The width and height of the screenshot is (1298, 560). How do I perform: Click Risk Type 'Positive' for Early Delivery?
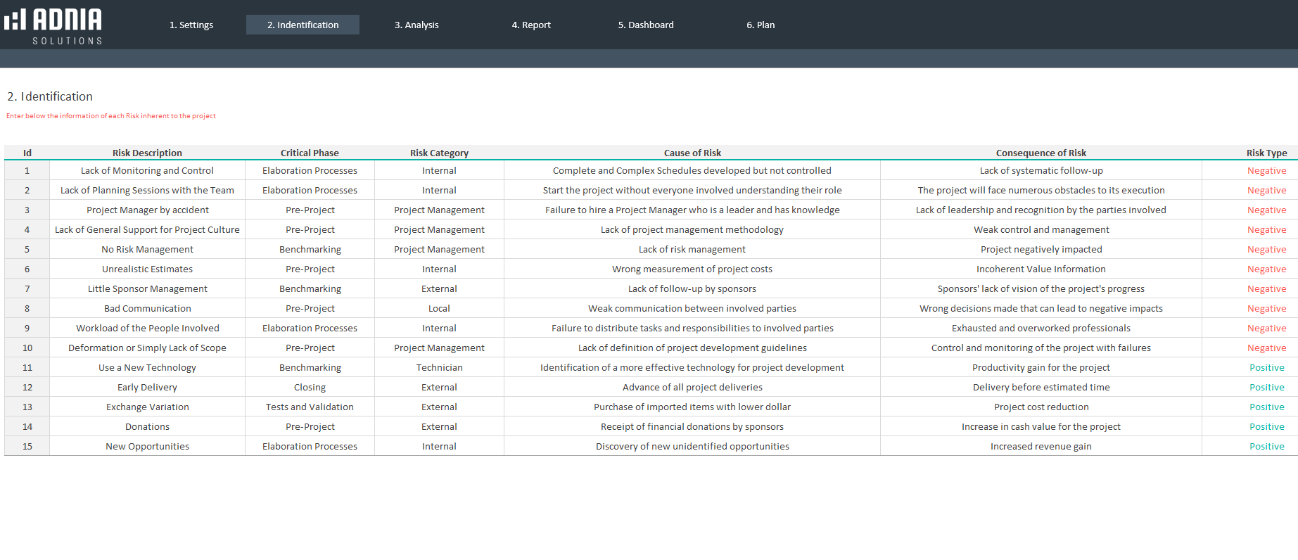pyautogui.click(x=1266, y=387)
